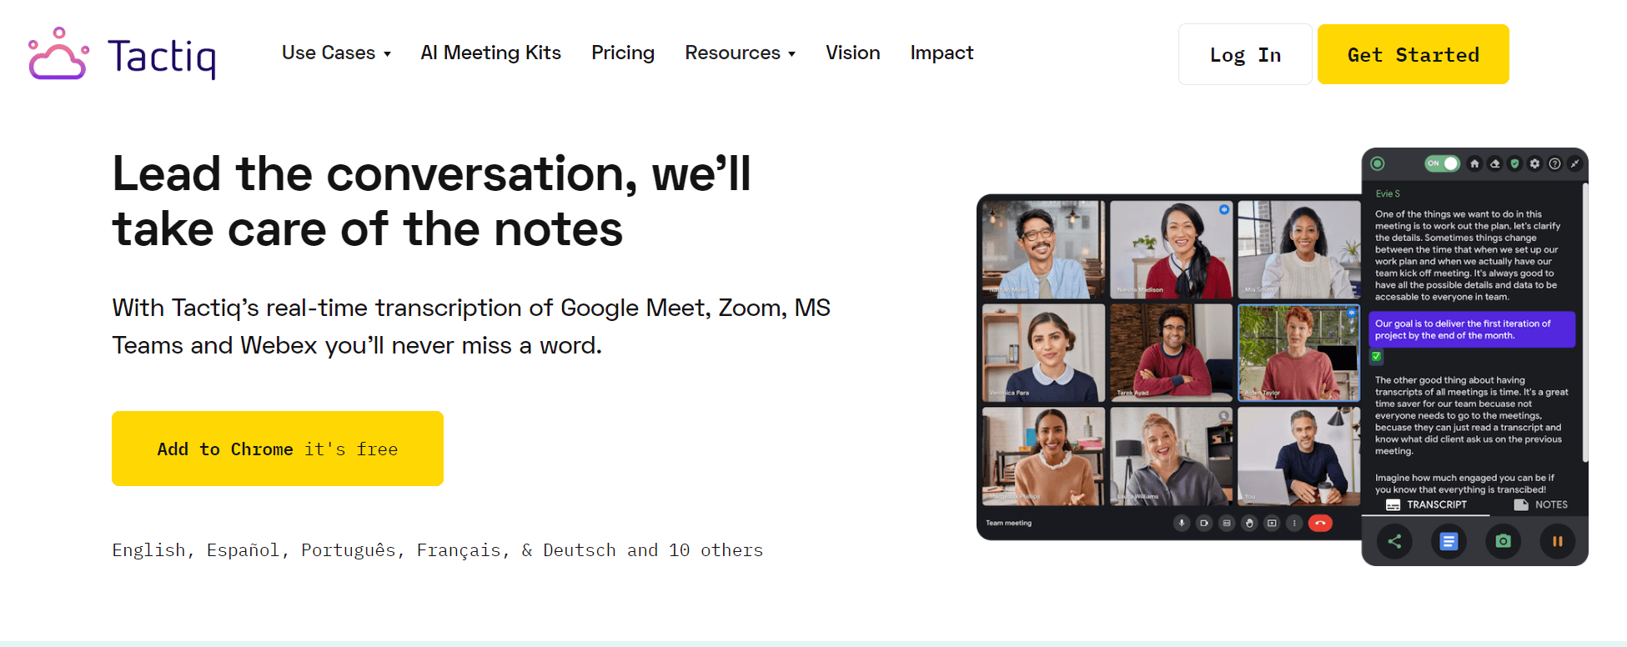Open AI Meeting Kits page
The height and width of the screenshot is (647, 1627).
490,53
